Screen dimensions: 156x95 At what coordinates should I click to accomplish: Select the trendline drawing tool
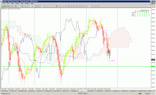[54, 6]
